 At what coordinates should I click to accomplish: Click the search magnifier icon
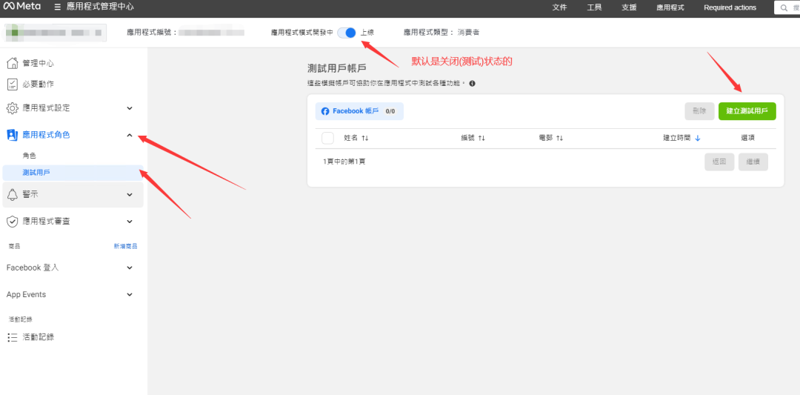(784, 7)
